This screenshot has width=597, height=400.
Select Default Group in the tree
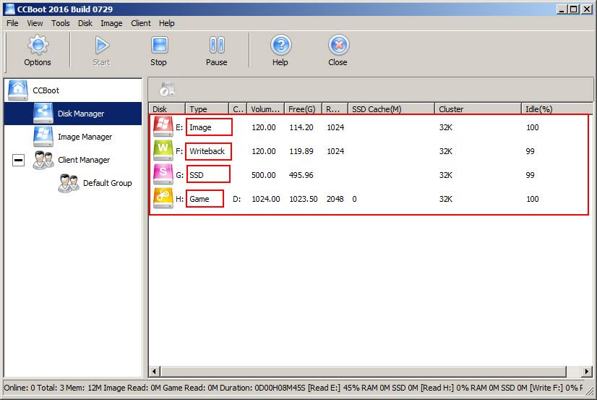[x=108, y=183]
